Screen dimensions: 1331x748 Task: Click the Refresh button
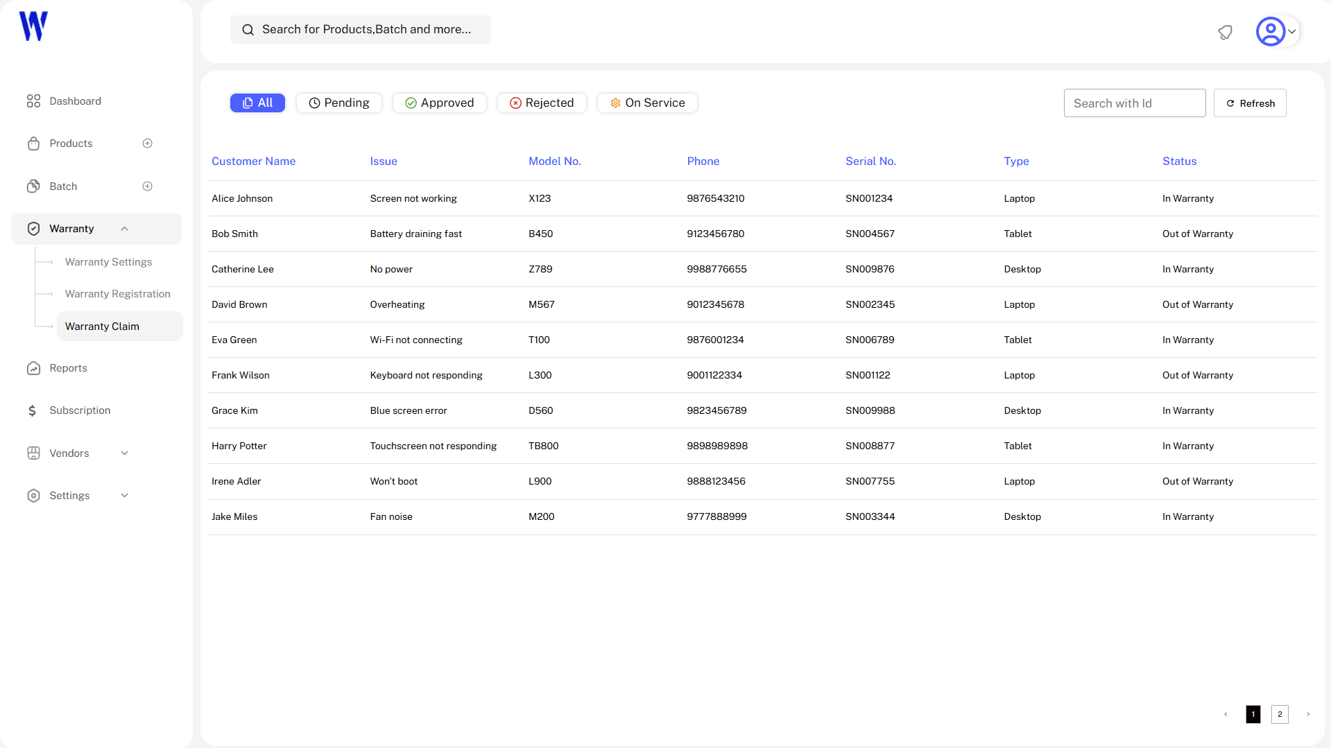1249,103
